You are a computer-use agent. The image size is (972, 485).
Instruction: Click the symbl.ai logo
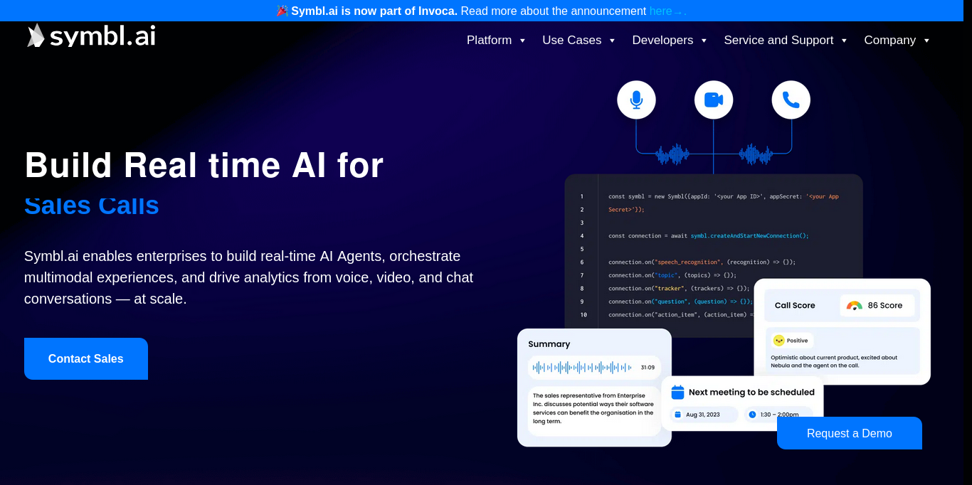(x=90, y=36)
